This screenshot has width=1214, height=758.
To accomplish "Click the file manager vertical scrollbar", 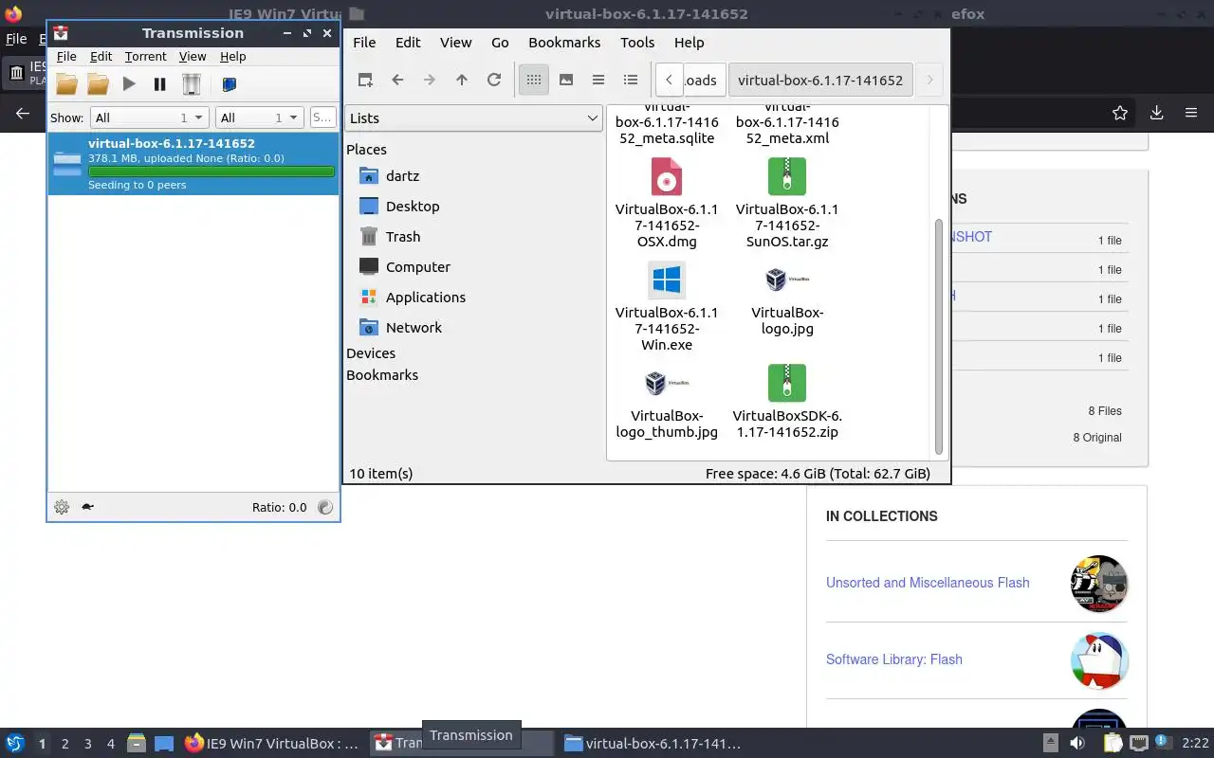I will click(939, 336).
